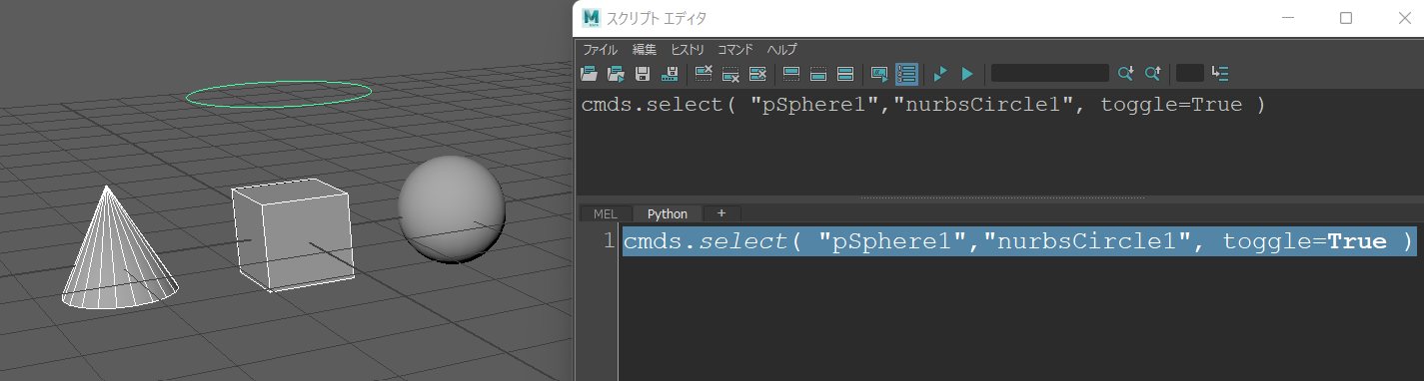Open the 編集 menu

click(645, 49)
